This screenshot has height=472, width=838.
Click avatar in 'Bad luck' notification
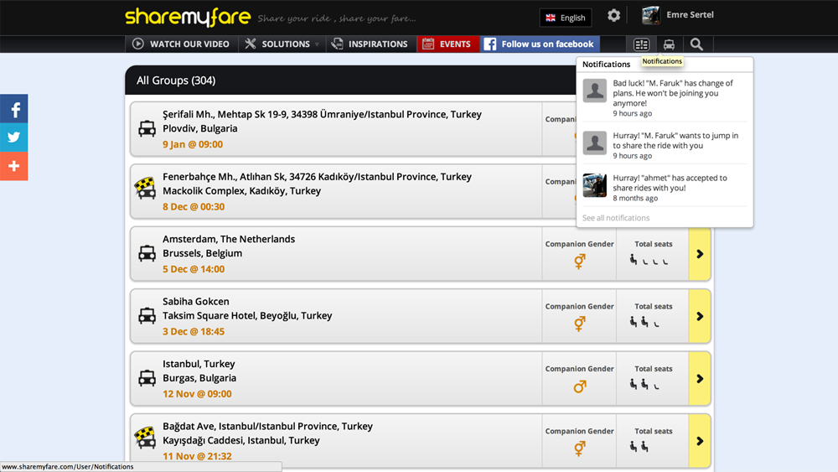pyautogui.click(x=594, y=91)
